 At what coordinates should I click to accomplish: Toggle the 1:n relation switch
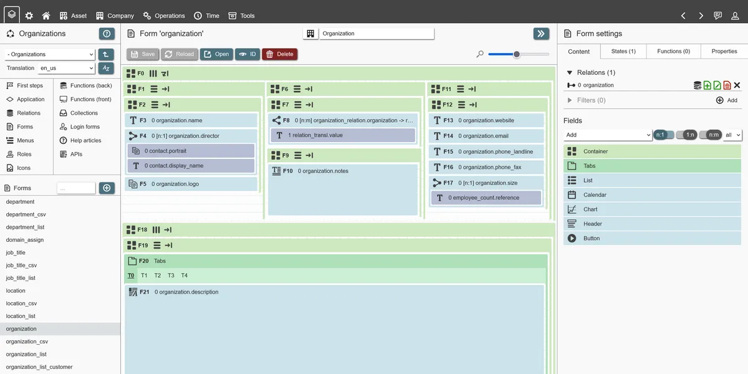pos(686,135)
